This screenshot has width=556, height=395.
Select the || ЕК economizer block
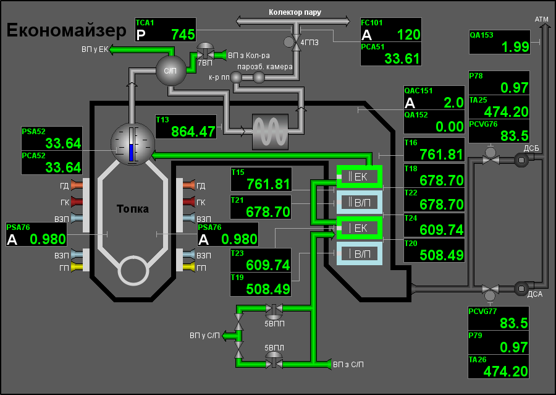(x=360, y=176)
